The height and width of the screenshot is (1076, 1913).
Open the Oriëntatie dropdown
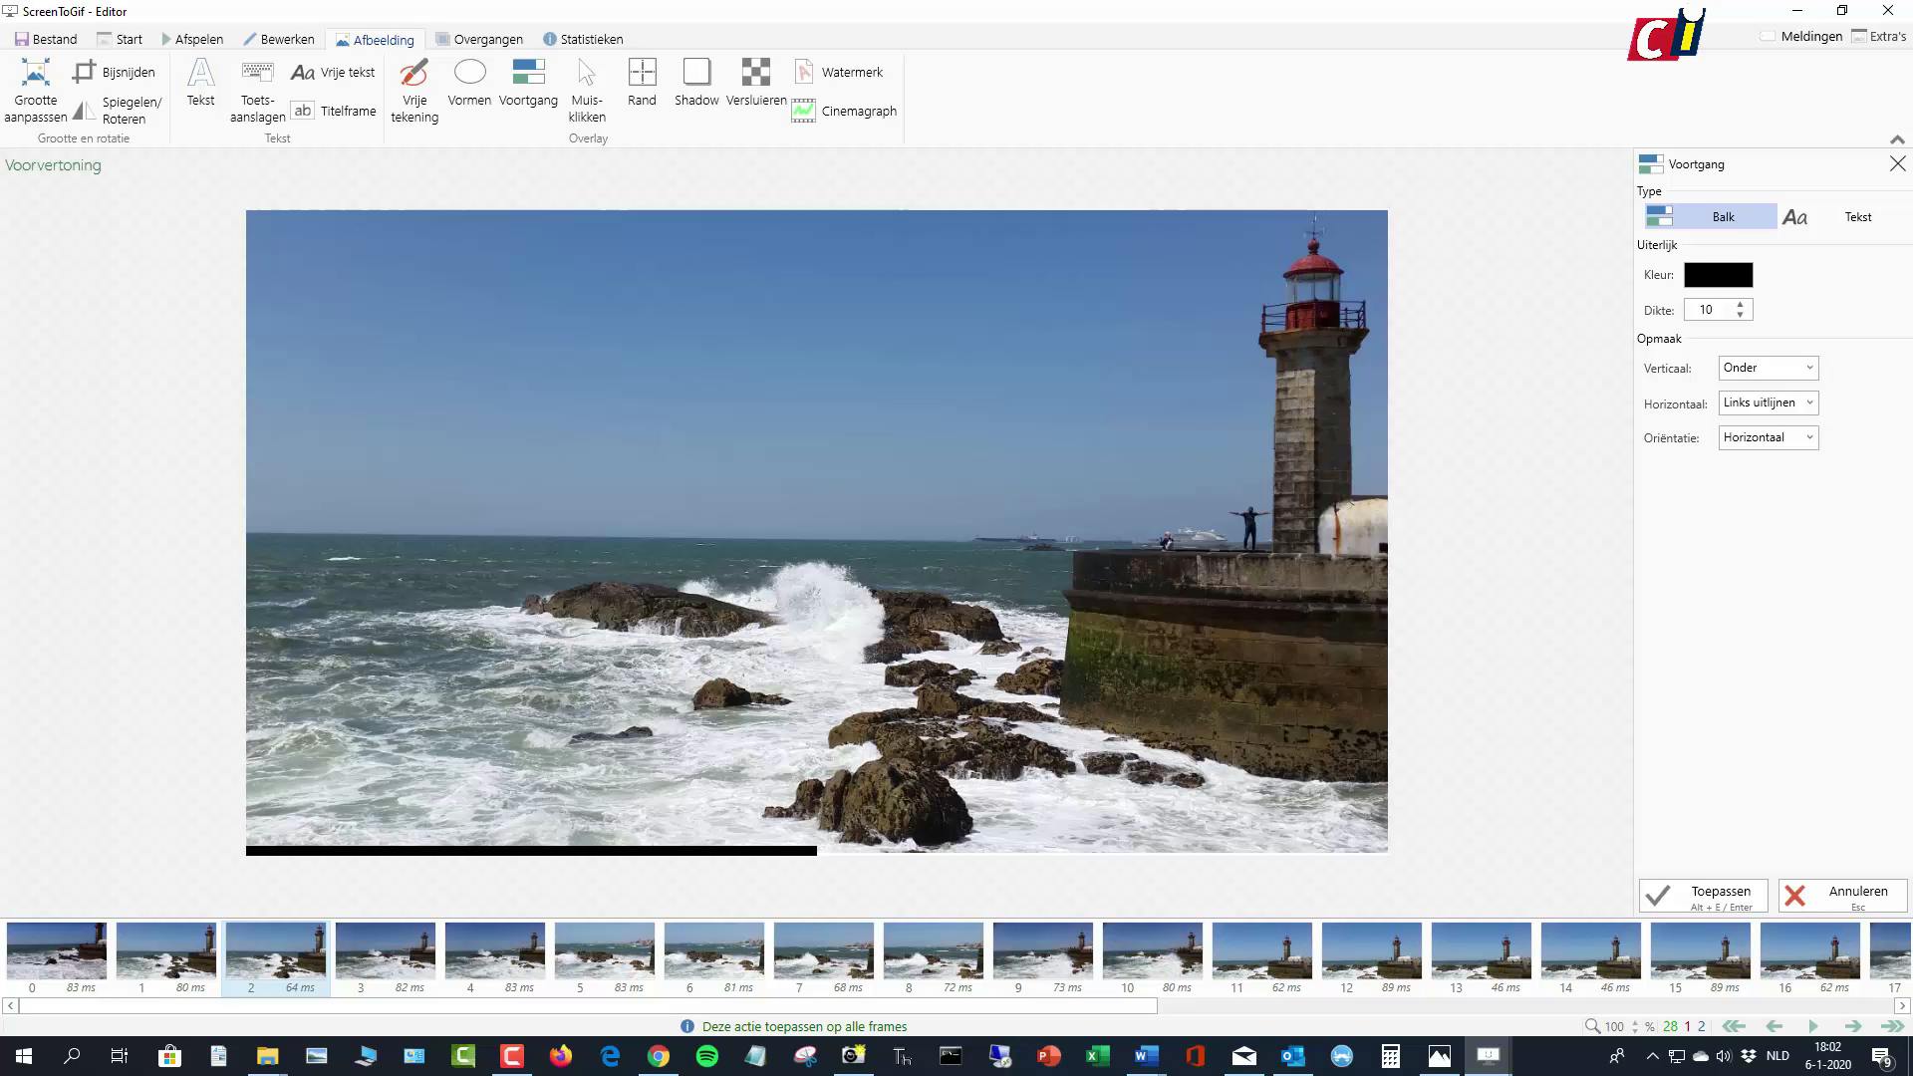pyautogui.click(x=1768, y=437)
